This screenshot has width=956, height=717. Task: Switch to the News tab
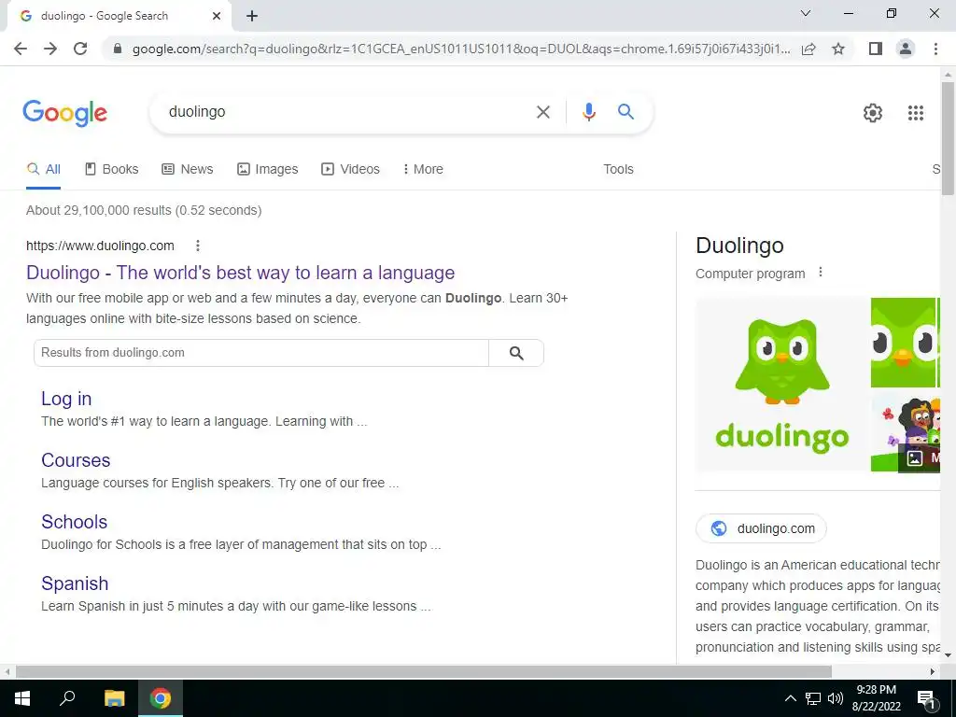(187, 170)
